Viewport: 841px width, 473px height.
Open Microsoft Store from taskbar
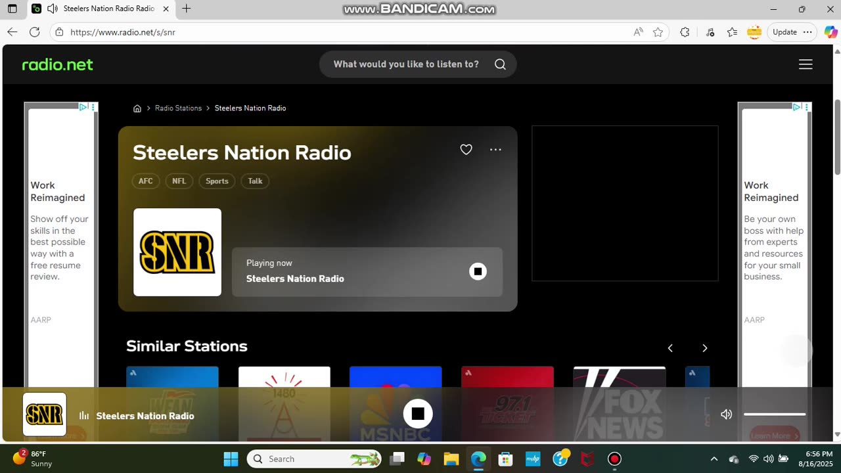click(505, 459)
